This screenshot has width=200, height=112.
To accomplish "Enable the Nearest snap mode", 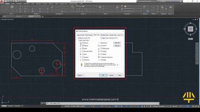I will pos(101,54).
